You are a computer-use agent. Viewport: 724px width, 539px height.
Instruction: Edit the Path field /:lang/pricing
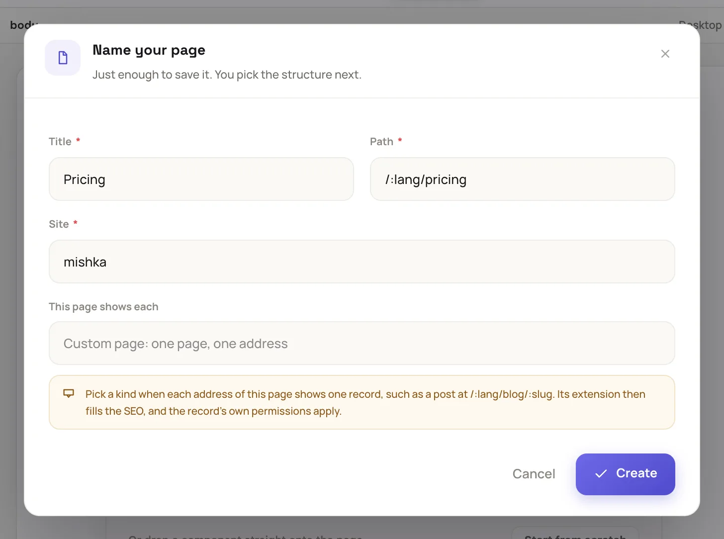523,179
